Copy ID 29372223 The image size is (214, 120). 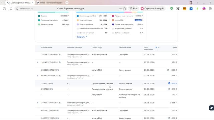(x=52, y=89)
